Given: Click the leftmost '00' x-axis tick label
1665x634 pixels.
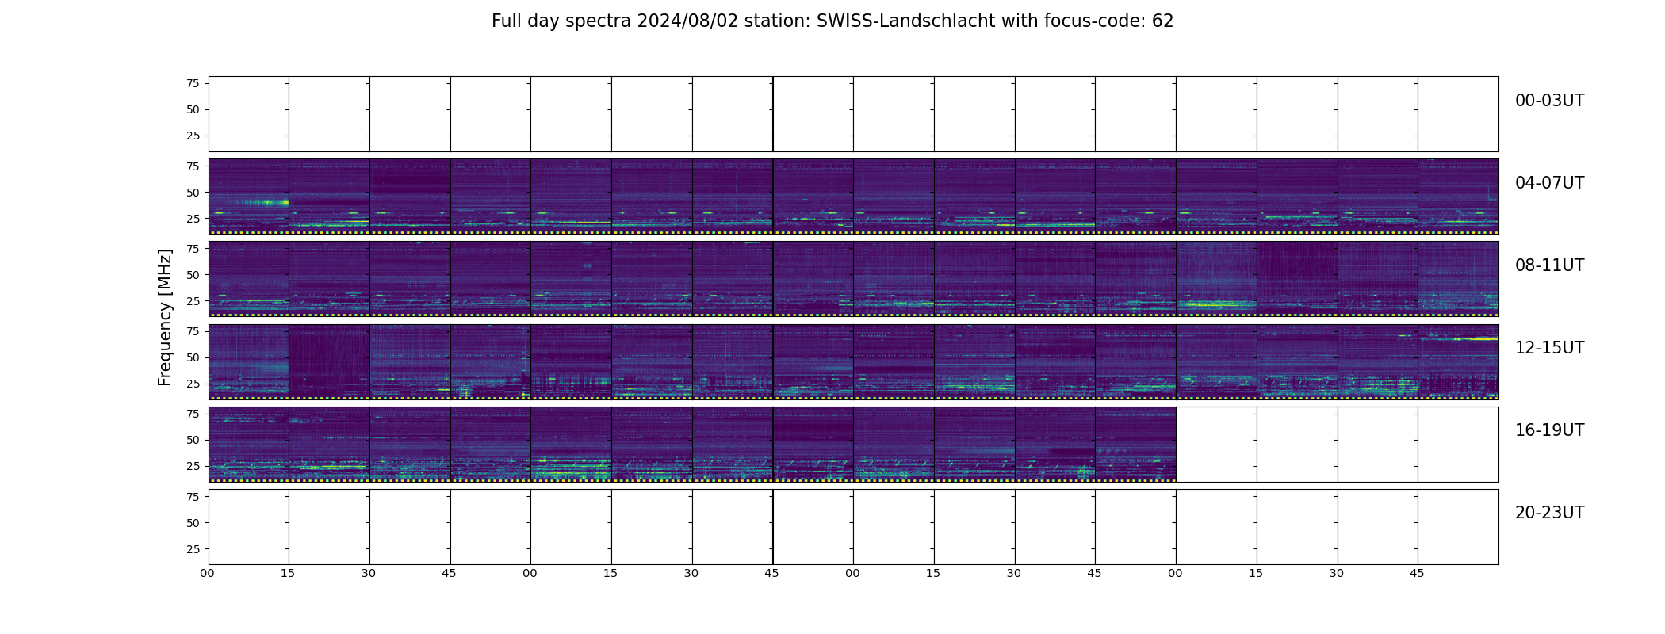Looking at the screenshot, I should coord(207,573).
